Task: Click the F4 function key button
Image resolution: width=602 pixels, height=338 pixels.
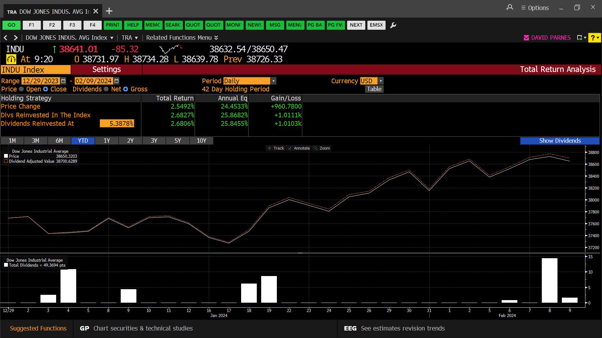Action: (92, 25)
